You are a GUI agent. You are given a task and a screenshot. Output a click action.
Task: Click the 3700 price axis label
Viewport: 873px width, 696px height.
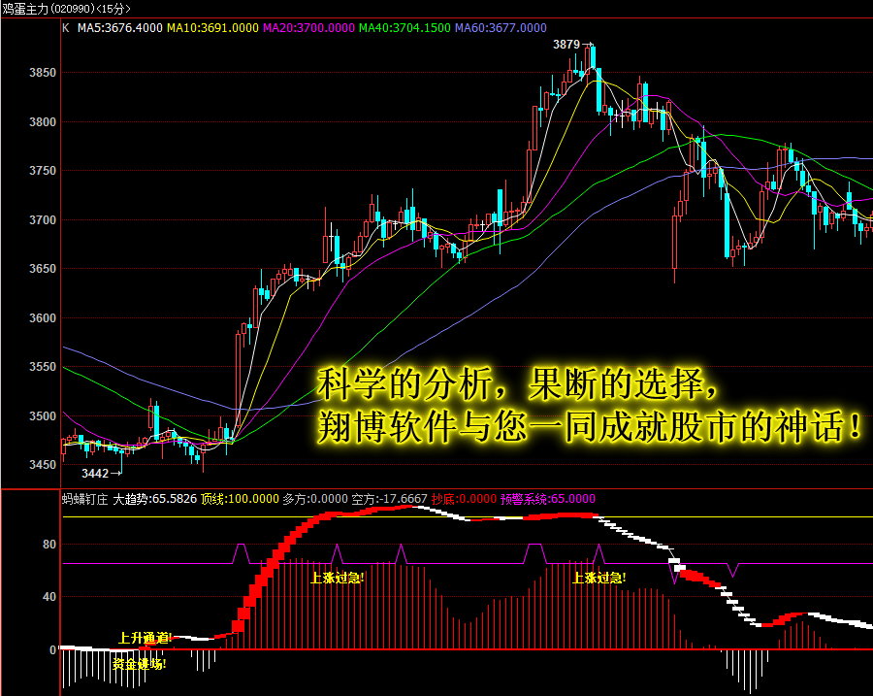click(x=43, y=220)
